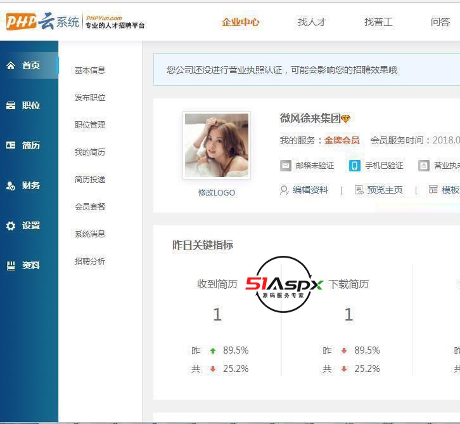Open 问答 in top navigation

pyautogui.click(x=440, y=22)
